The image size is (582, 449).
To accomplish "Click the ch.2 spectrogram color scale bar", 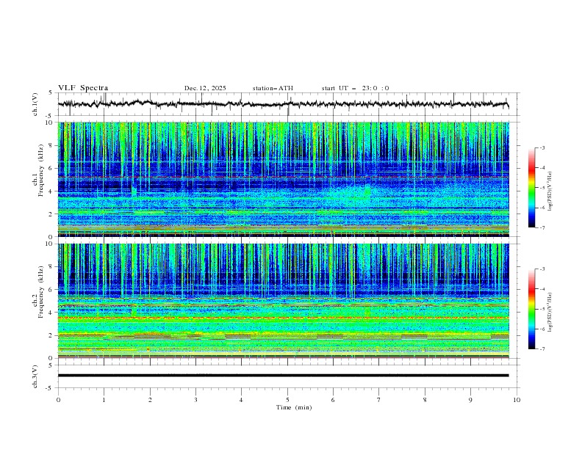I will click(x=531, y=309).
